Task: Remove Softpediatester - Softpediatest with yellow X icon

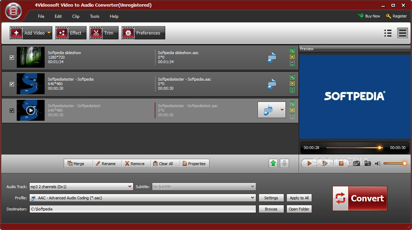Action: click(292, 110)
